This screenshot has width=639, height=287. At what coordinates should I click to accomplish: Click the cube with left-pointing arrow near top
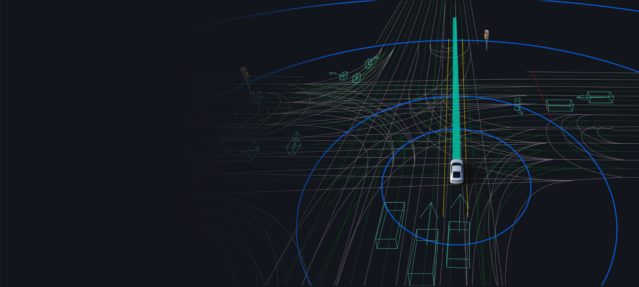point(343,76)
